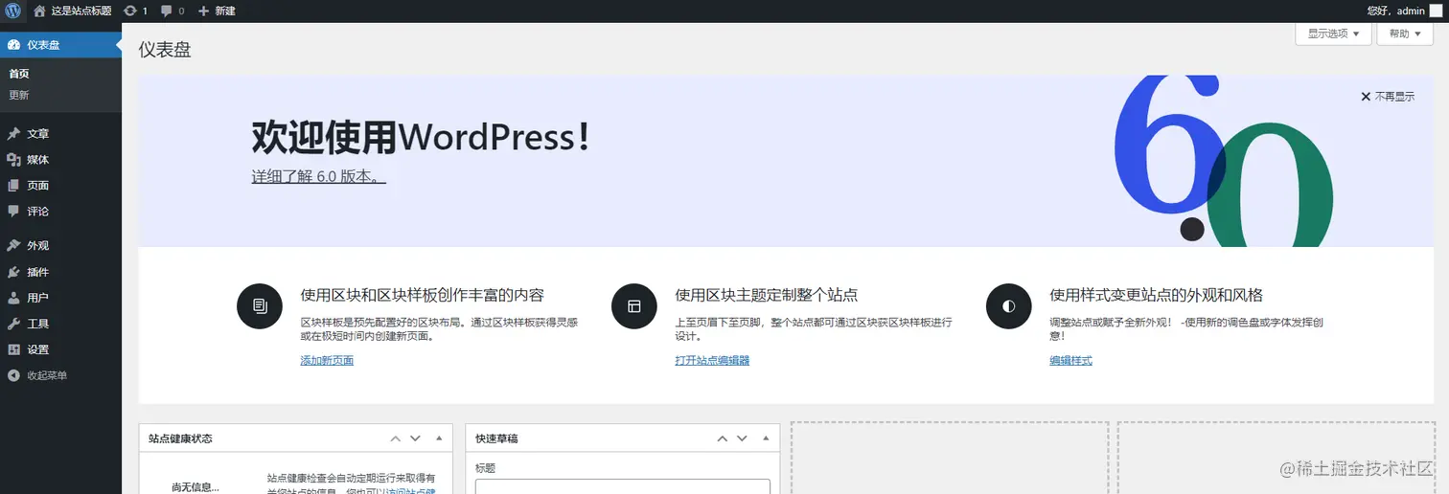The width and height of the screenshot is (1449, 494).
Task: Select the 首页 submenu item
Action: click(19, 74)
